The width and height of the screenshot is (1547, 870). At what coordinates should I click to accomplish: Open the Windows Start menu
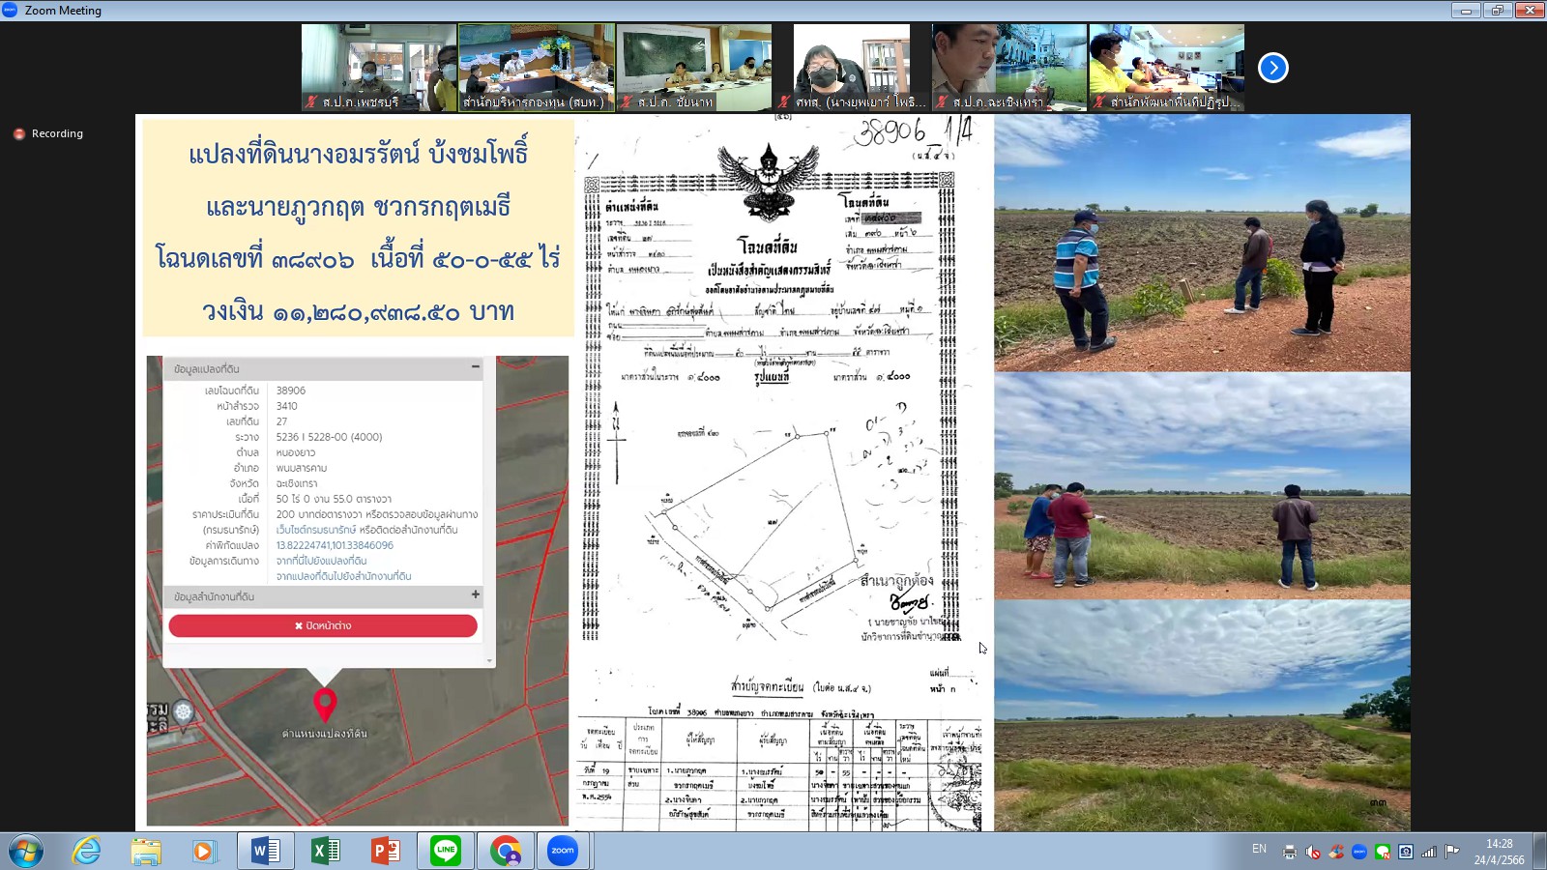[x=25, y=851]
